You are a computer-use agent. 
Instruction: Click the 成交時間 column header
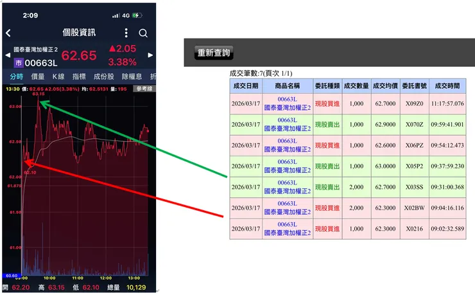pos(447,86)
